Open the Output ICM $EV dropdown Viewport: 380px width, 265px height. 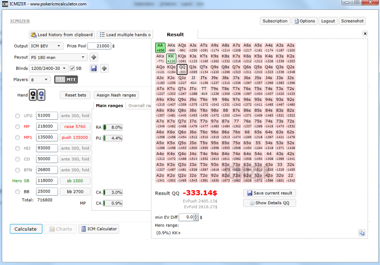[x=46, y=46]
